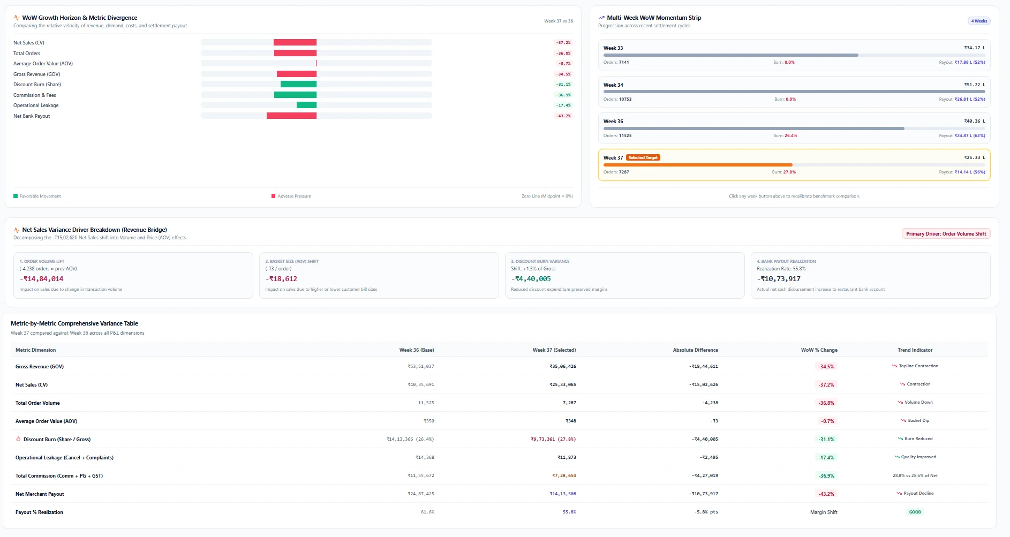Click the Discount Burn Variance card
The image size is (1010, 537).
(625, 276)
